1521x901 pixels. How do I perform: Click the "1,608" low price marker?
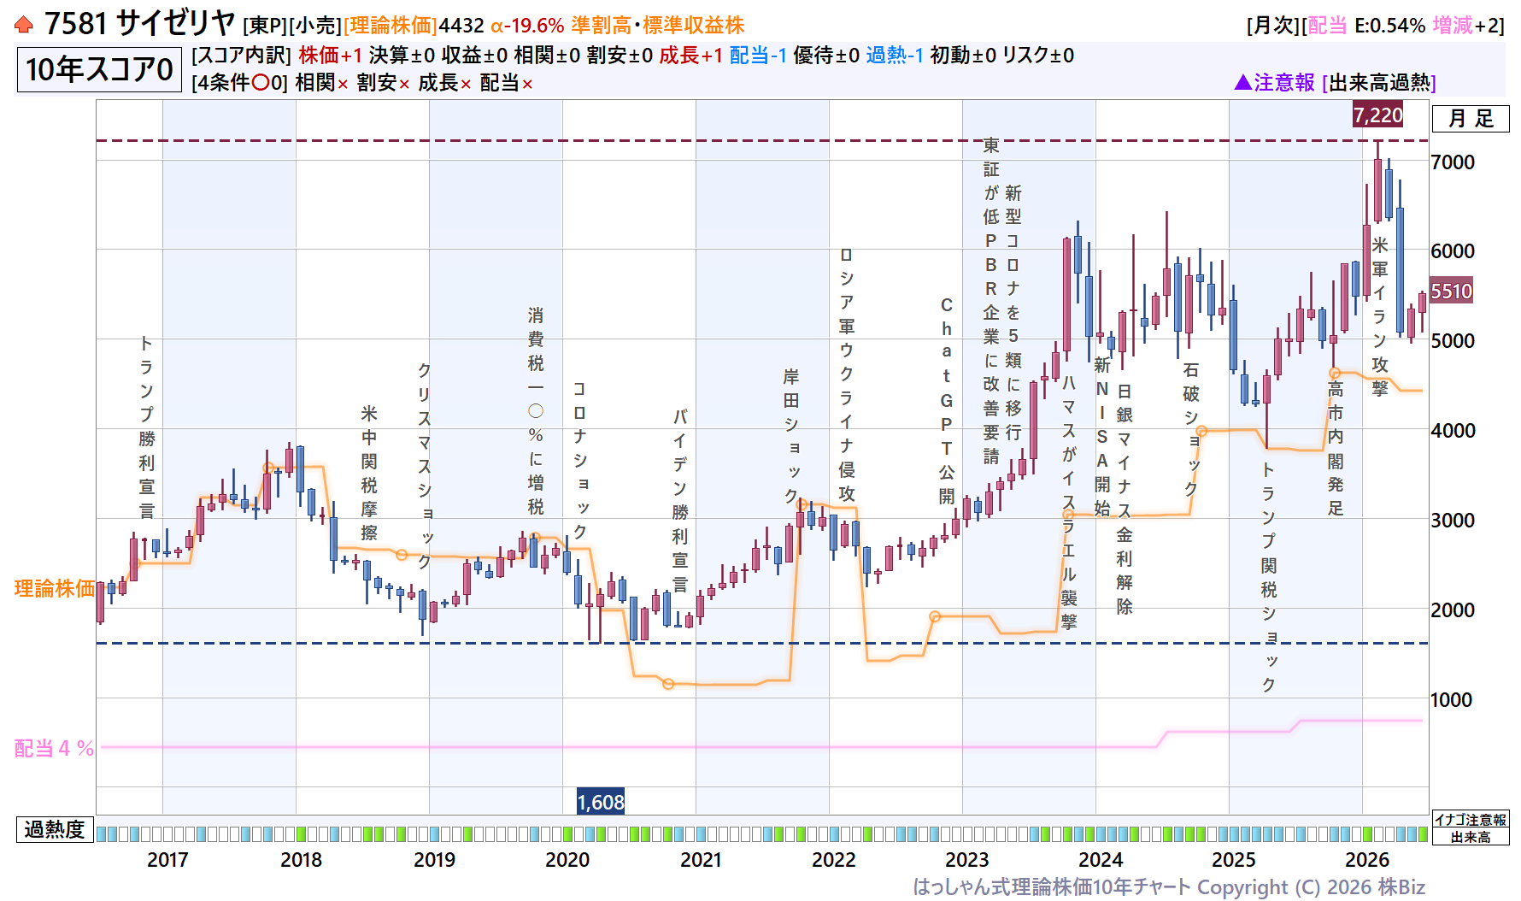(x=601, y=802)
